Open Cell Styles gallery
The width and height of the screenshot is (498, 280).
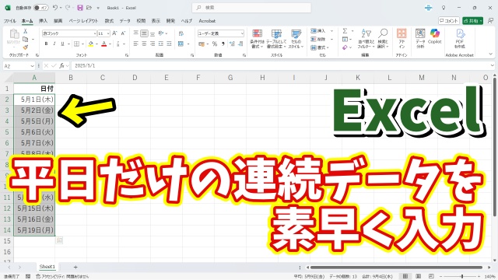tap(296, 39)
